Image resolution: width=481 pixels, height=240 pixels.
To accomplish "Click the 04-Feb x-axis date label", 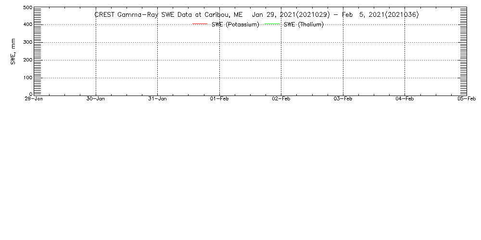I will pyautogui.click(x=405, y=98).
